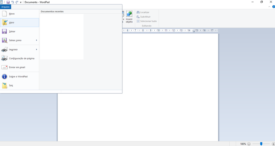Click the Editando group label
Image resolution: width=275 pixels, height=146 pixels.
(147, 26)
